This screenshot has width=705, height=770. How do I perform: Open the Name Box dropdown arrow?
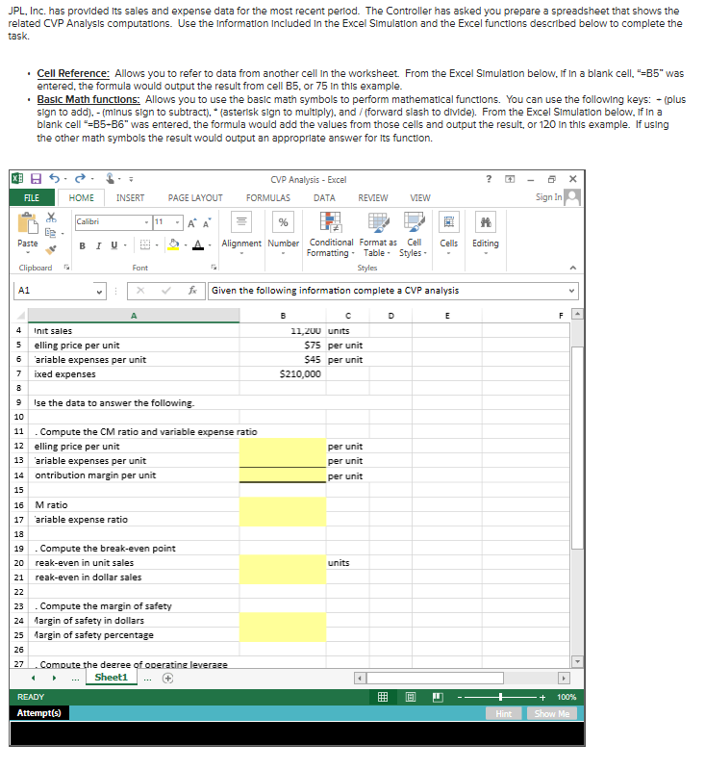(x=99, y=292)
